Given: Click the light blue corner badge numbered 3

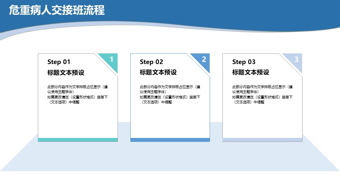Looking at the screenshot, I should pos(296,60).
